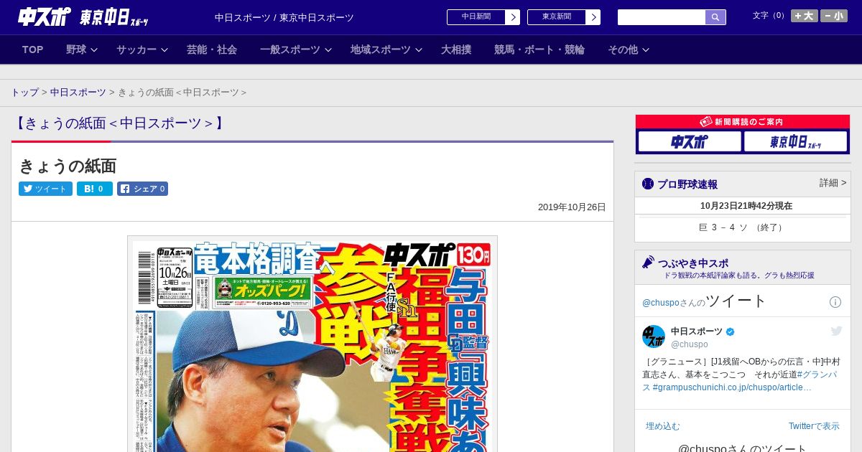
Task: Open 中日スポーツ Twitter profile name
Action: tap(697, 331)
